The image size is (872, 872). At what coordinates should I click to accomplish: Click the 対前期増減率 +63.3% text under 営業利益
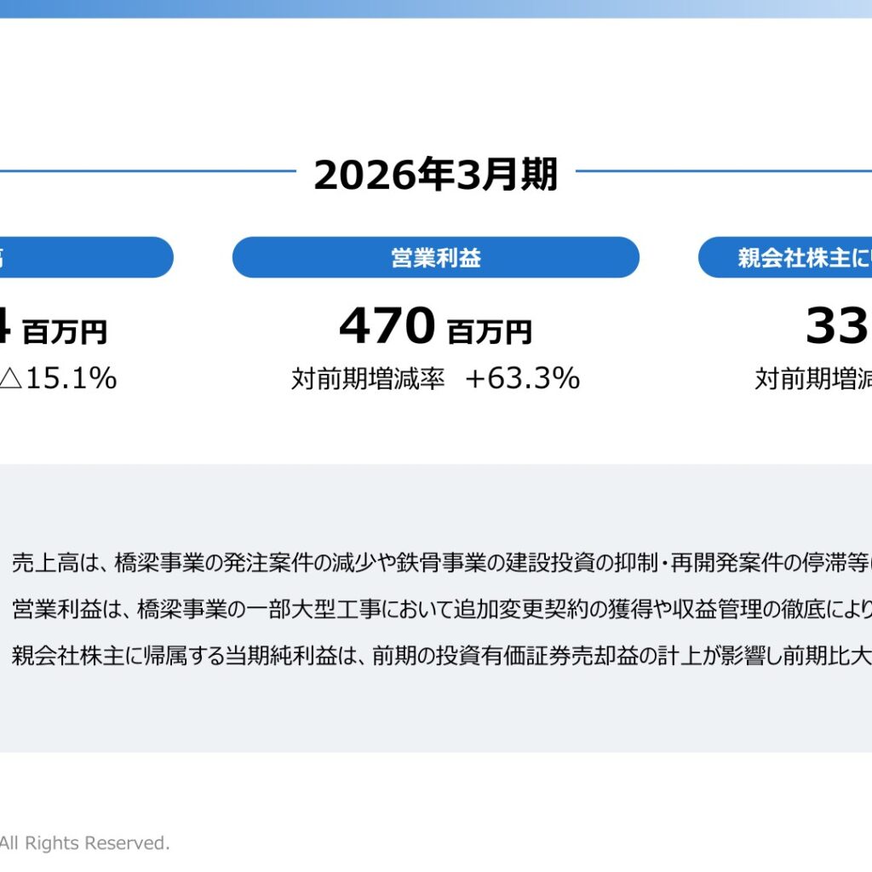point(435,378)
